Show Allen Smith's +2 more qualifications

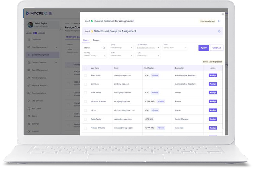click(155, 76)
